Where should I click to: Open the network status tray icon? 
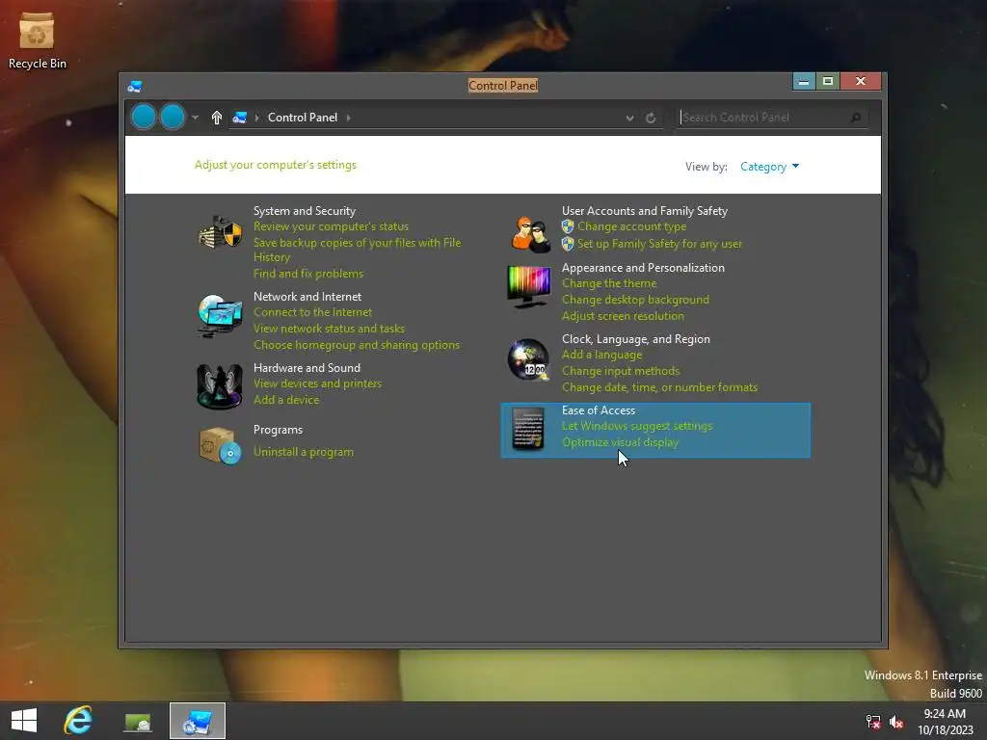click(x=872, y=722)
